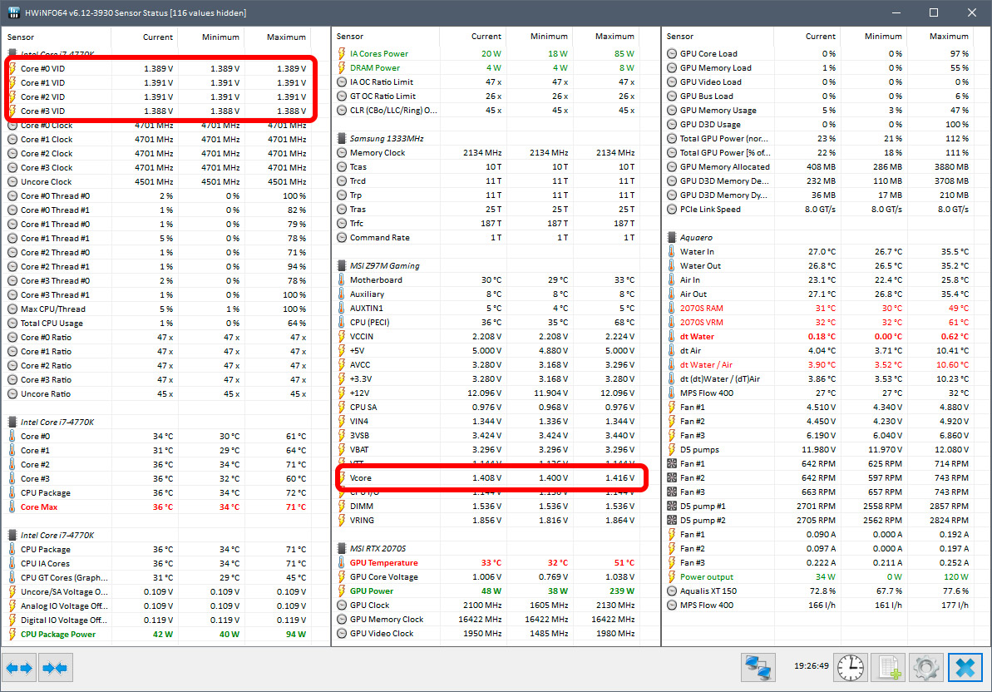Click the fan icon beside D5 pump #1
Image resolution: width=992 pixels, height=692 pixels.
672,506
